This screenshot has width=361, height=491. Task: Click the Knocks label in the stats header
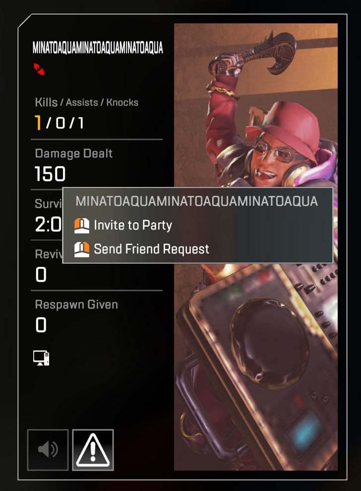coord(122,102)
